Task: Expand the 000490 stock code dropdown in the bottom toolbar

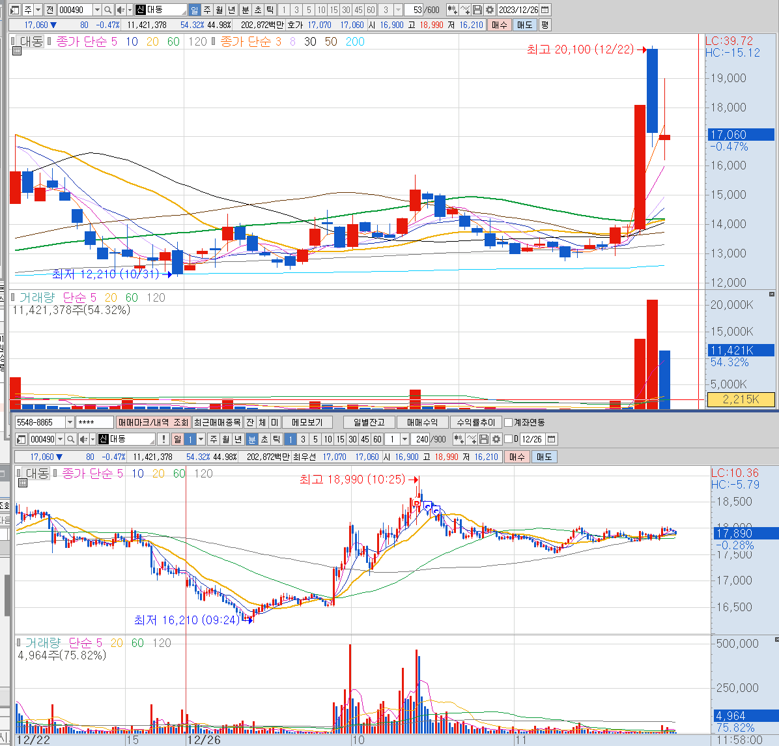Action: [60, 439]
